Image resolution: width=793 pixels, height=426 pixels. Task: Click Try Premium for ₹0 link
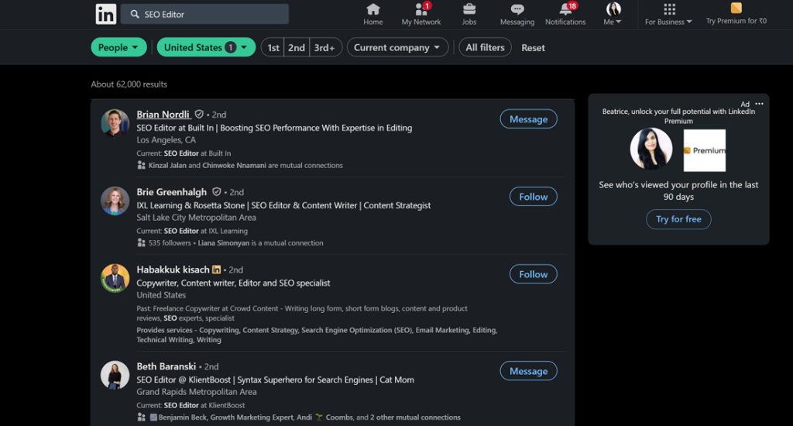(736, 14)
